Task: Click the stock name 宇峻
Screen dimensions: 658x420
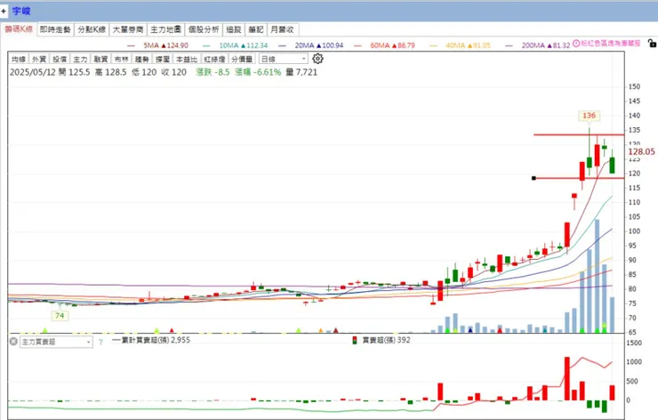Action: [x=21, y=11]
